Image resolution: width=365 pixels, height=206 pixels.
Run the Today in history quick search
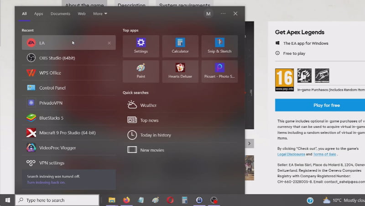(181, 135)
